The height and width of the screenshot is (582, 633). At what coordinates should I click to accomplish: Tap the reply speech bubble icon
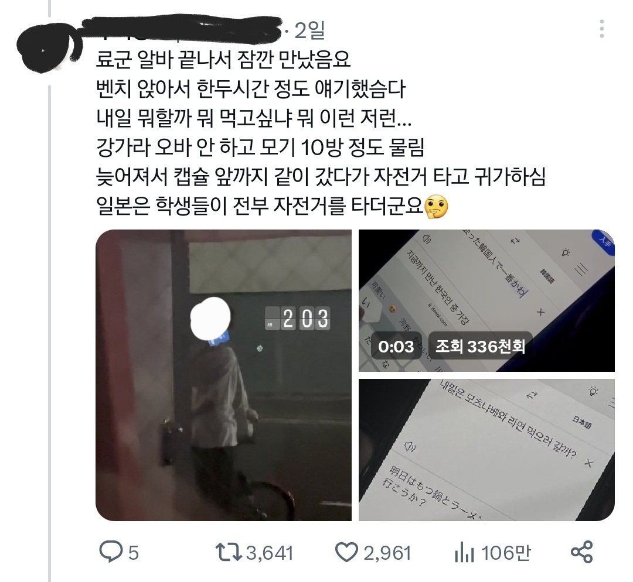110,552
